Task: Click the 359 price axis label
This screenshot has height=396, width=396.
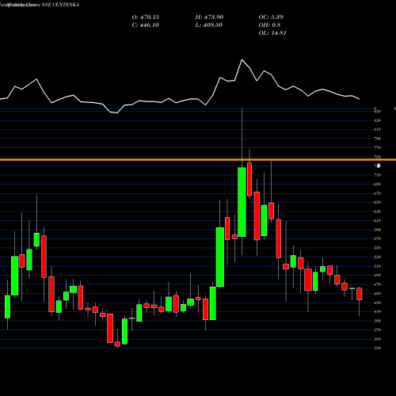Action: [378, 339]
